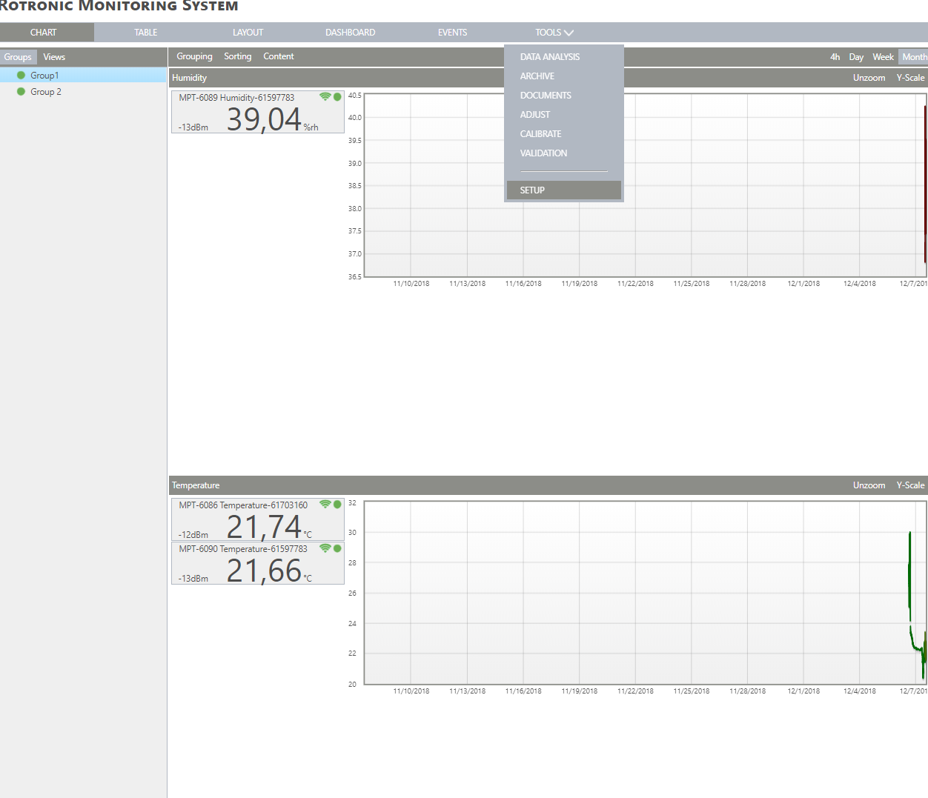
Task: Set time range to 4h
Action: (835, 57)
